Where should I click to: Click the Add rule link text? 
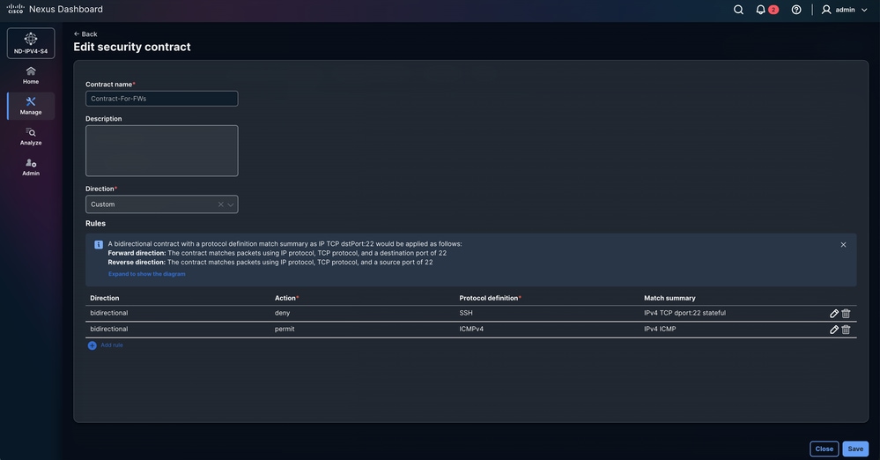coord(112,345)
